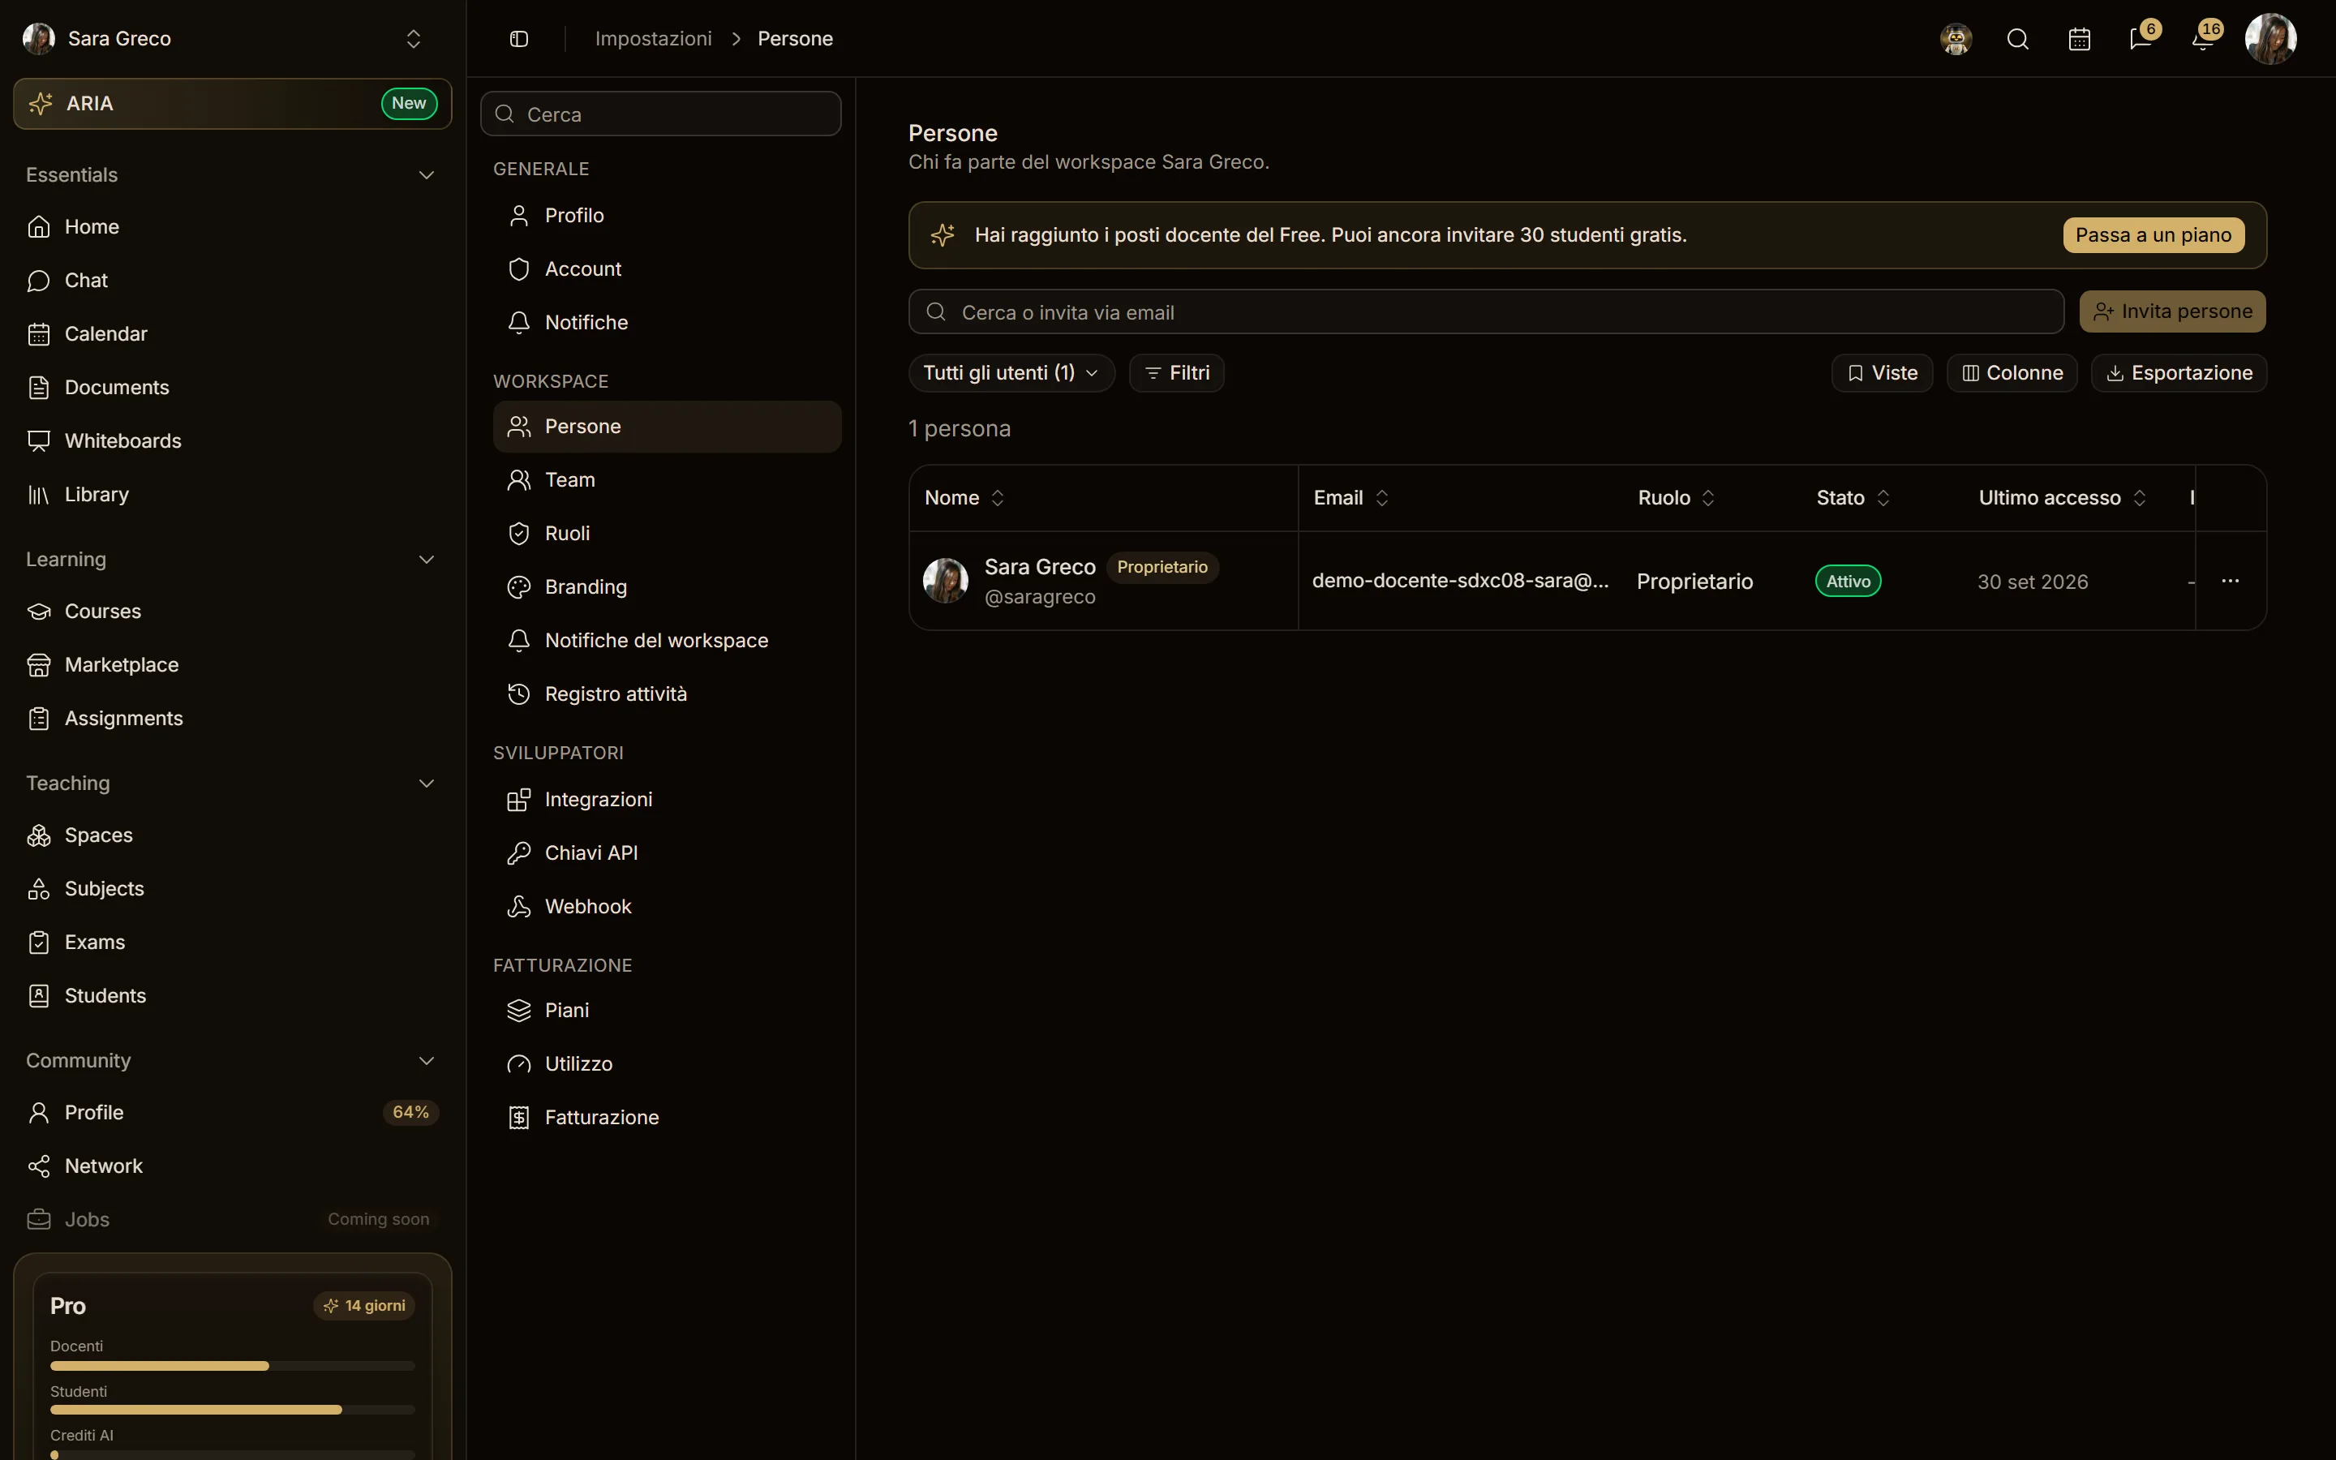
Task: Click Passa a un piano button
Action: click(2153, 235)
